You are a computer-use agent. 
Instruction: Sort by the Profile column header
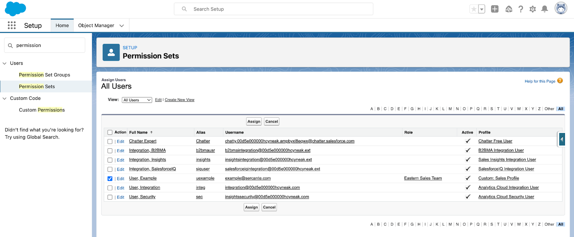click(484, 132)
